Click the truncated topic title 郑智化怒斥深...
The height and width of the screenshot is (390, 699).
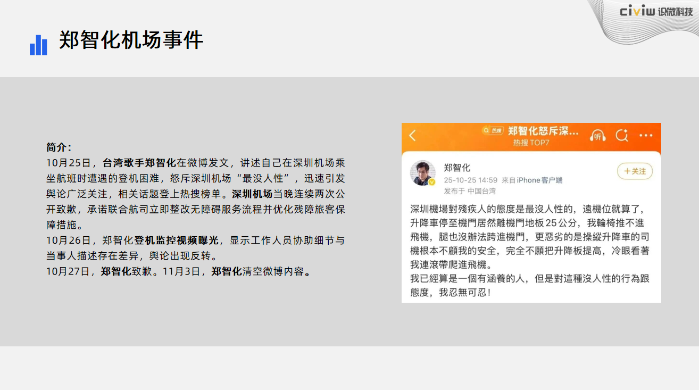(x=543, y=131)
